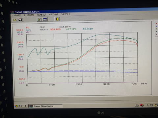Open the 4WD(W) menu
This screenshot has width=158, height=118.
pyautogui.click(x=53, y=14)
